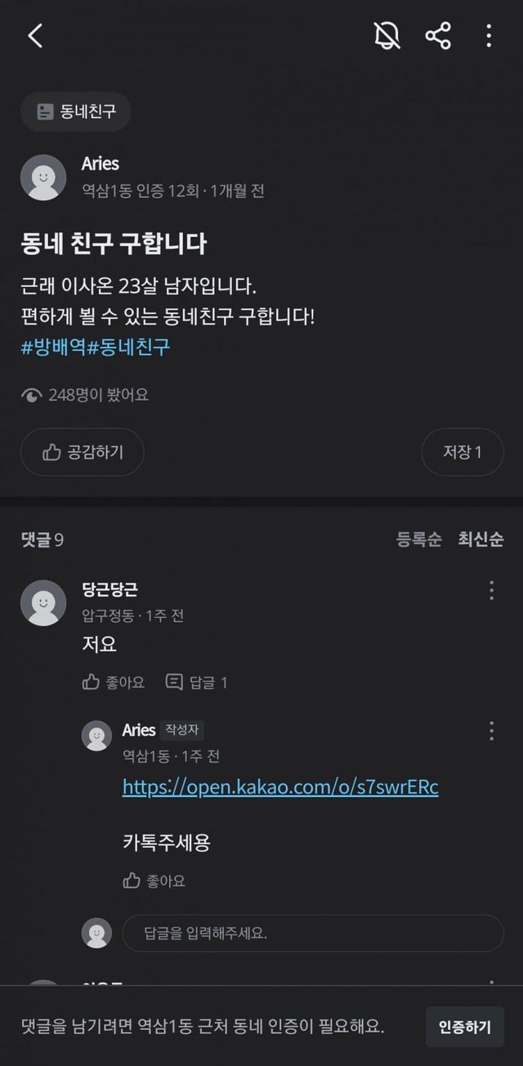Open options menu for Aries reply
The height and width of the screenshot is (1066, 523).
491,730
